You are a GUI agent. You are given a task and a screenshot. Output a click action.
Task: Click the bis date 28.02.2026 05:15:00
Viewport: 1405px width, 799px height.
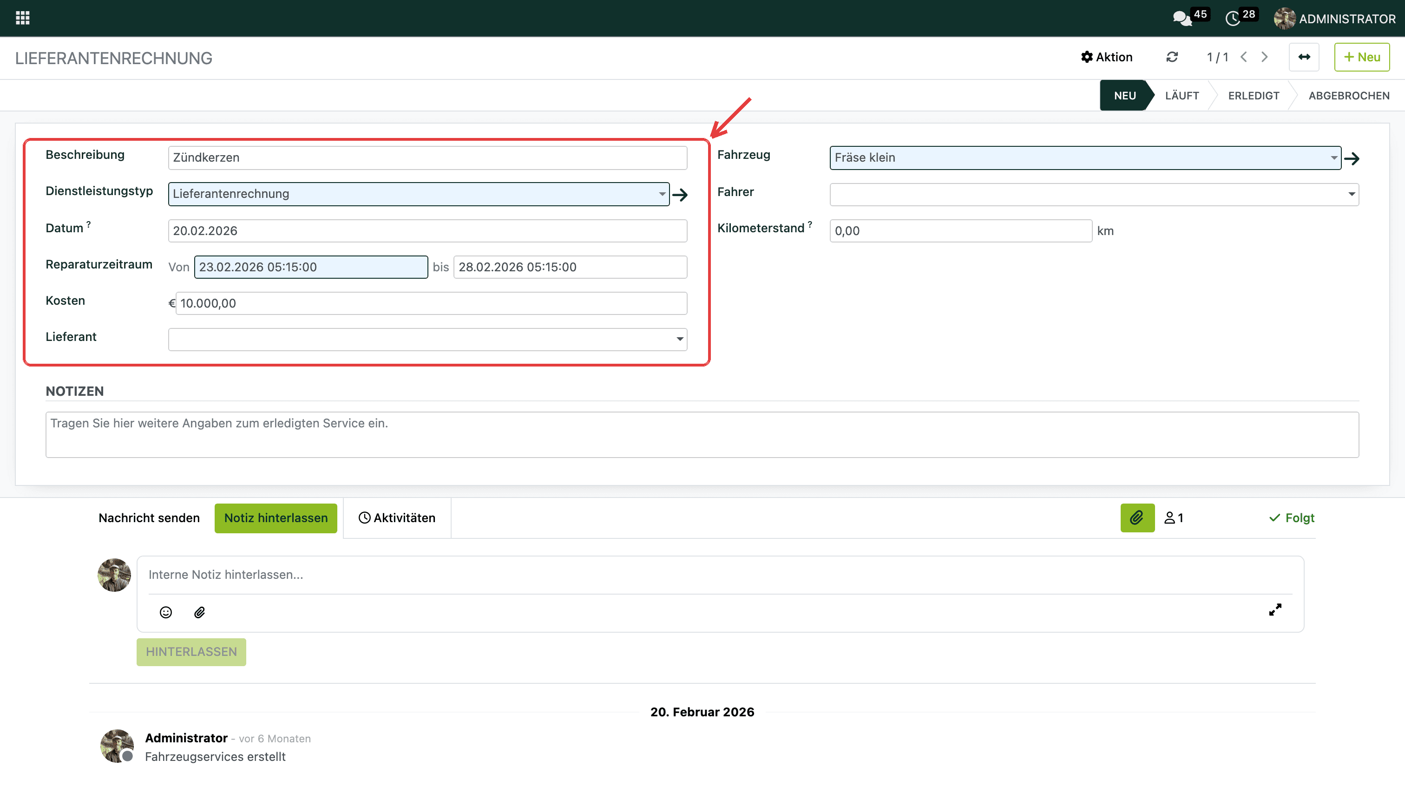pos(570,267)
